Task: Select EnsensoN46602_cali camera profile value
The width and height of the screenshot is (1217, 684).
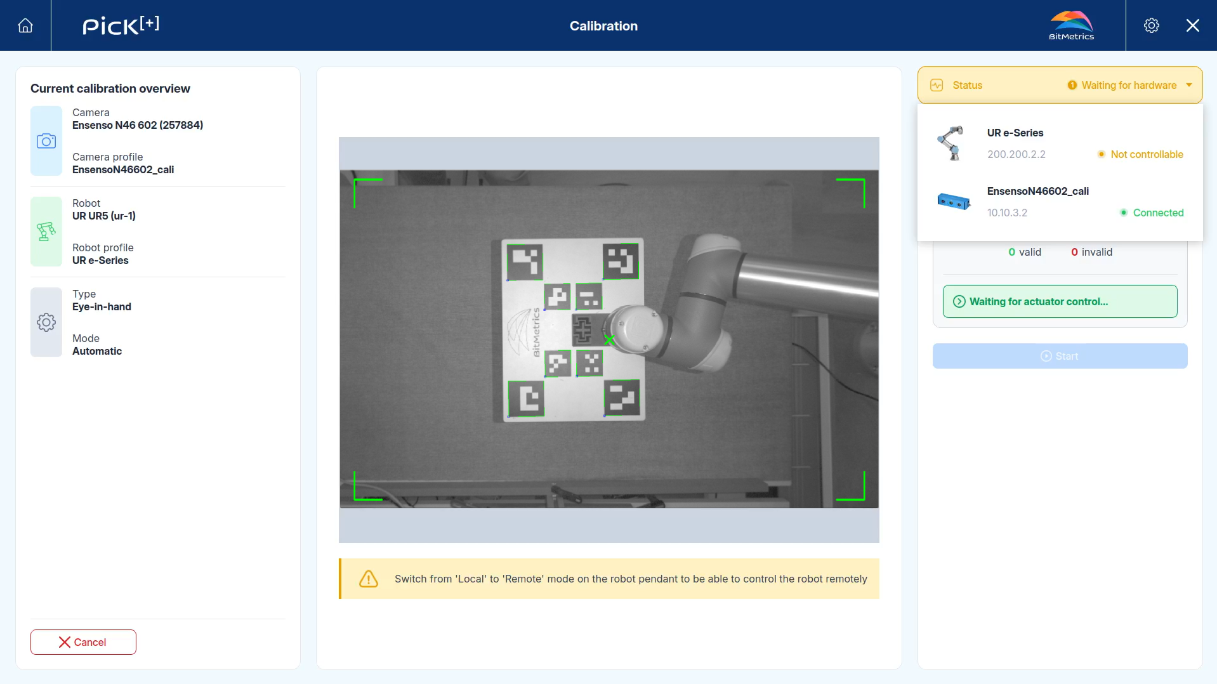Action: point(123,169)
